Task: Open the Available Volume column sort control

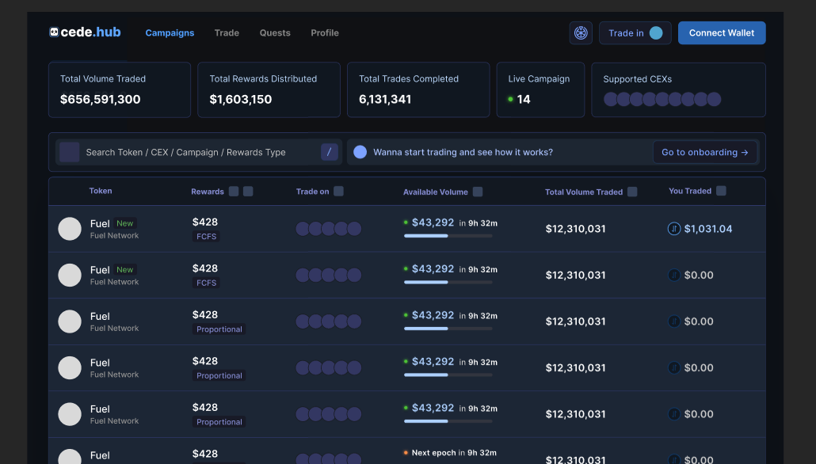Action: (x=478, y=192)
